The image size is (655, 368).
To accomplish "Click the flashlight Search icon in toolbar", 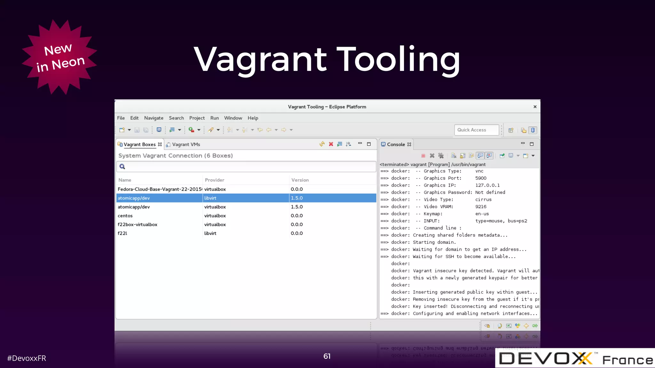I will point(211,130).
